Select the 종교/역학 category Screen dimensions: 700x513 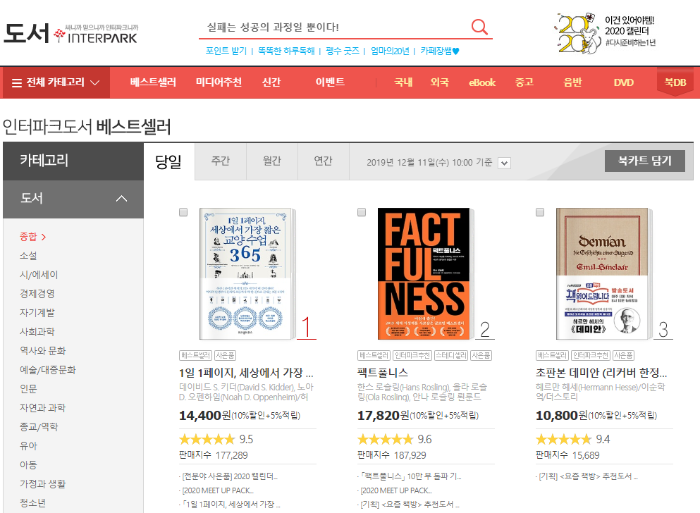click(x=39, y=427)
